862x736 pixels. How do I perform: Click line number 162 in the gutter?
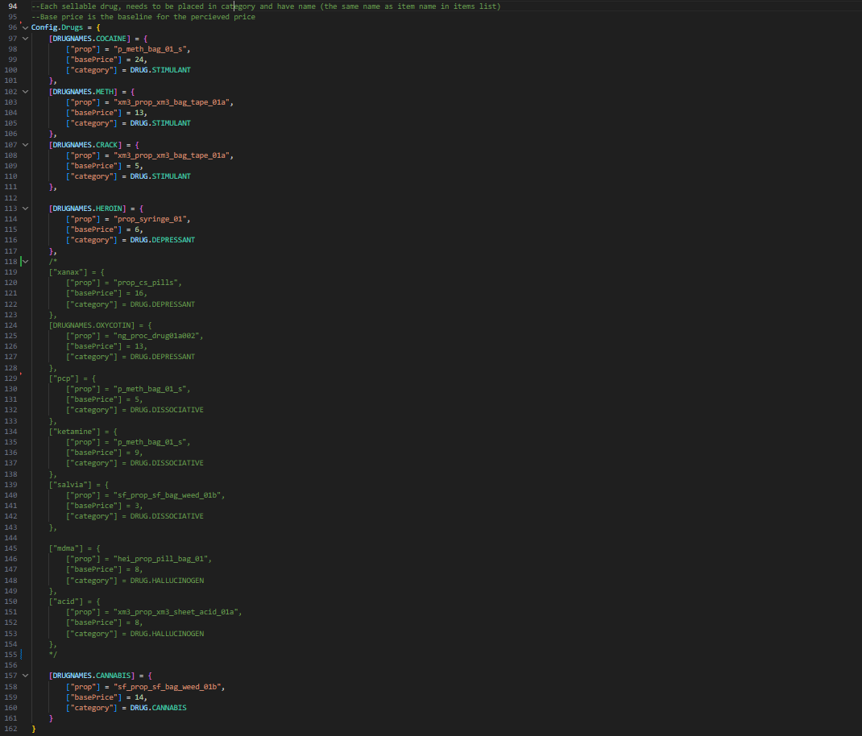(x=11, y=729)
